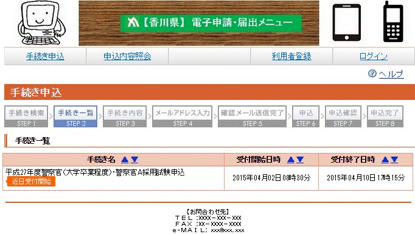The width and height of the screenshot is (415, 234).
Task: Open the ログイン menu link
Action: pyautogui.click(x=374, y=56)
